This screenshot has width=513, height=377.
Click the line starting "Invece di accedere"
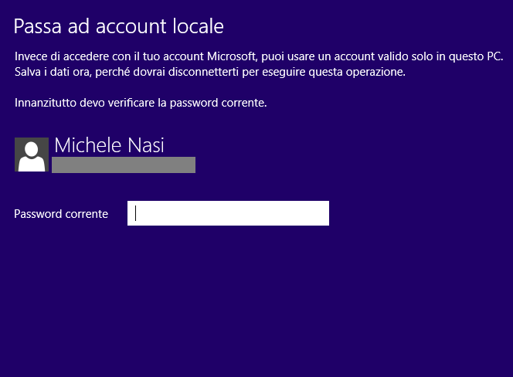(x=258, y=56)
